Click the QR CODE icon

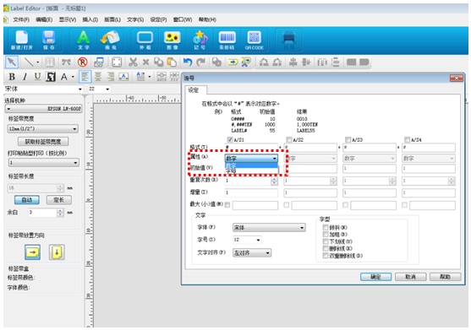pyautogui.click(x=254, y=40)
